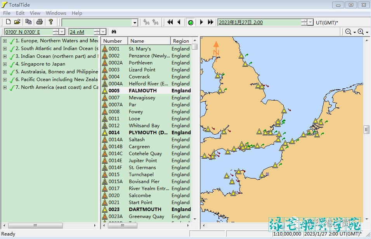Select Greenway Quay in port list
Image resolution: width=371 pixels, height=239 pixels.
point(146,216)
